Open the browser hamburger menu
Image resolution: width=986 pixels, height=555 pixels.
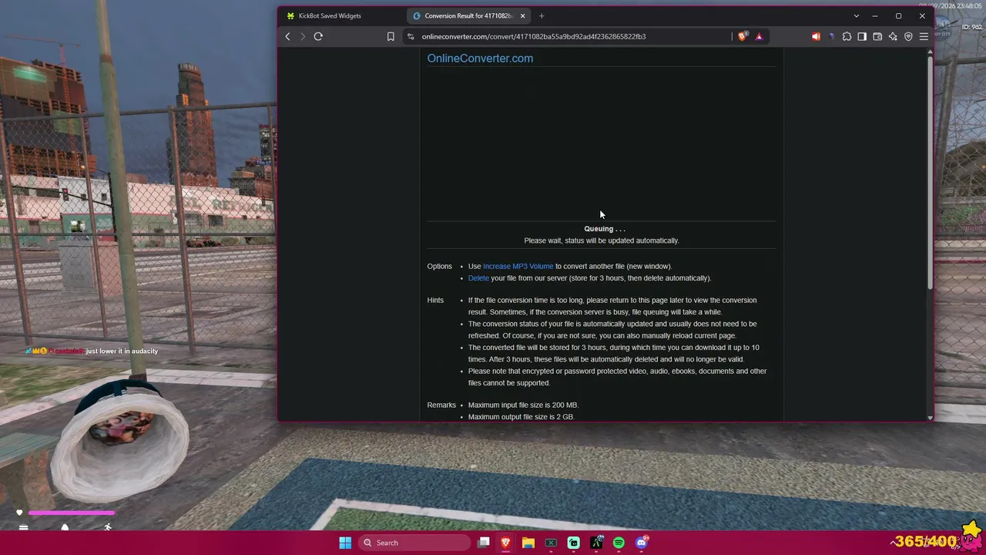tap(924, 36)
